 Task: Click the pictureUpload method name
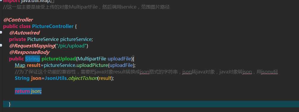pyautogui.click(x=59, y=59)
